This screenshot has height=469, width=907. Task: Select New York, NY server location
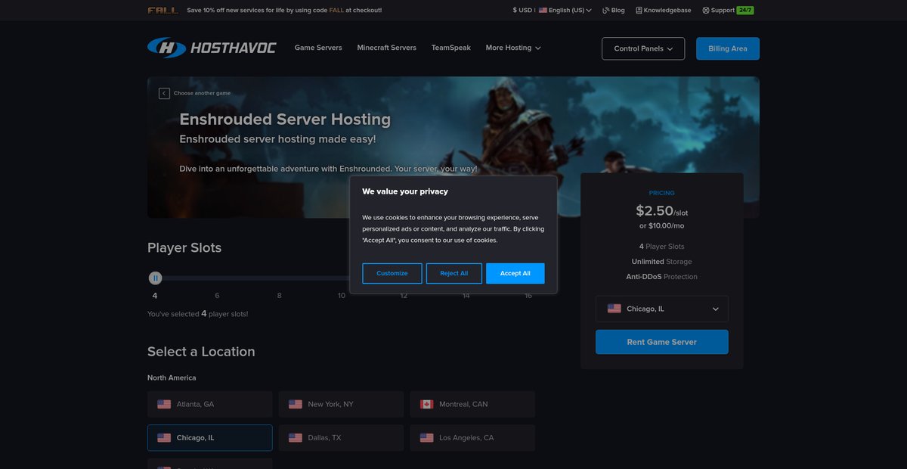(x=342, y=404)
